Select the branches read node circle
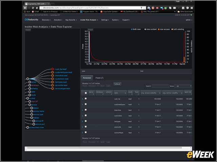The width and height of the screenshot is (217, 162). tap(53, 76)
